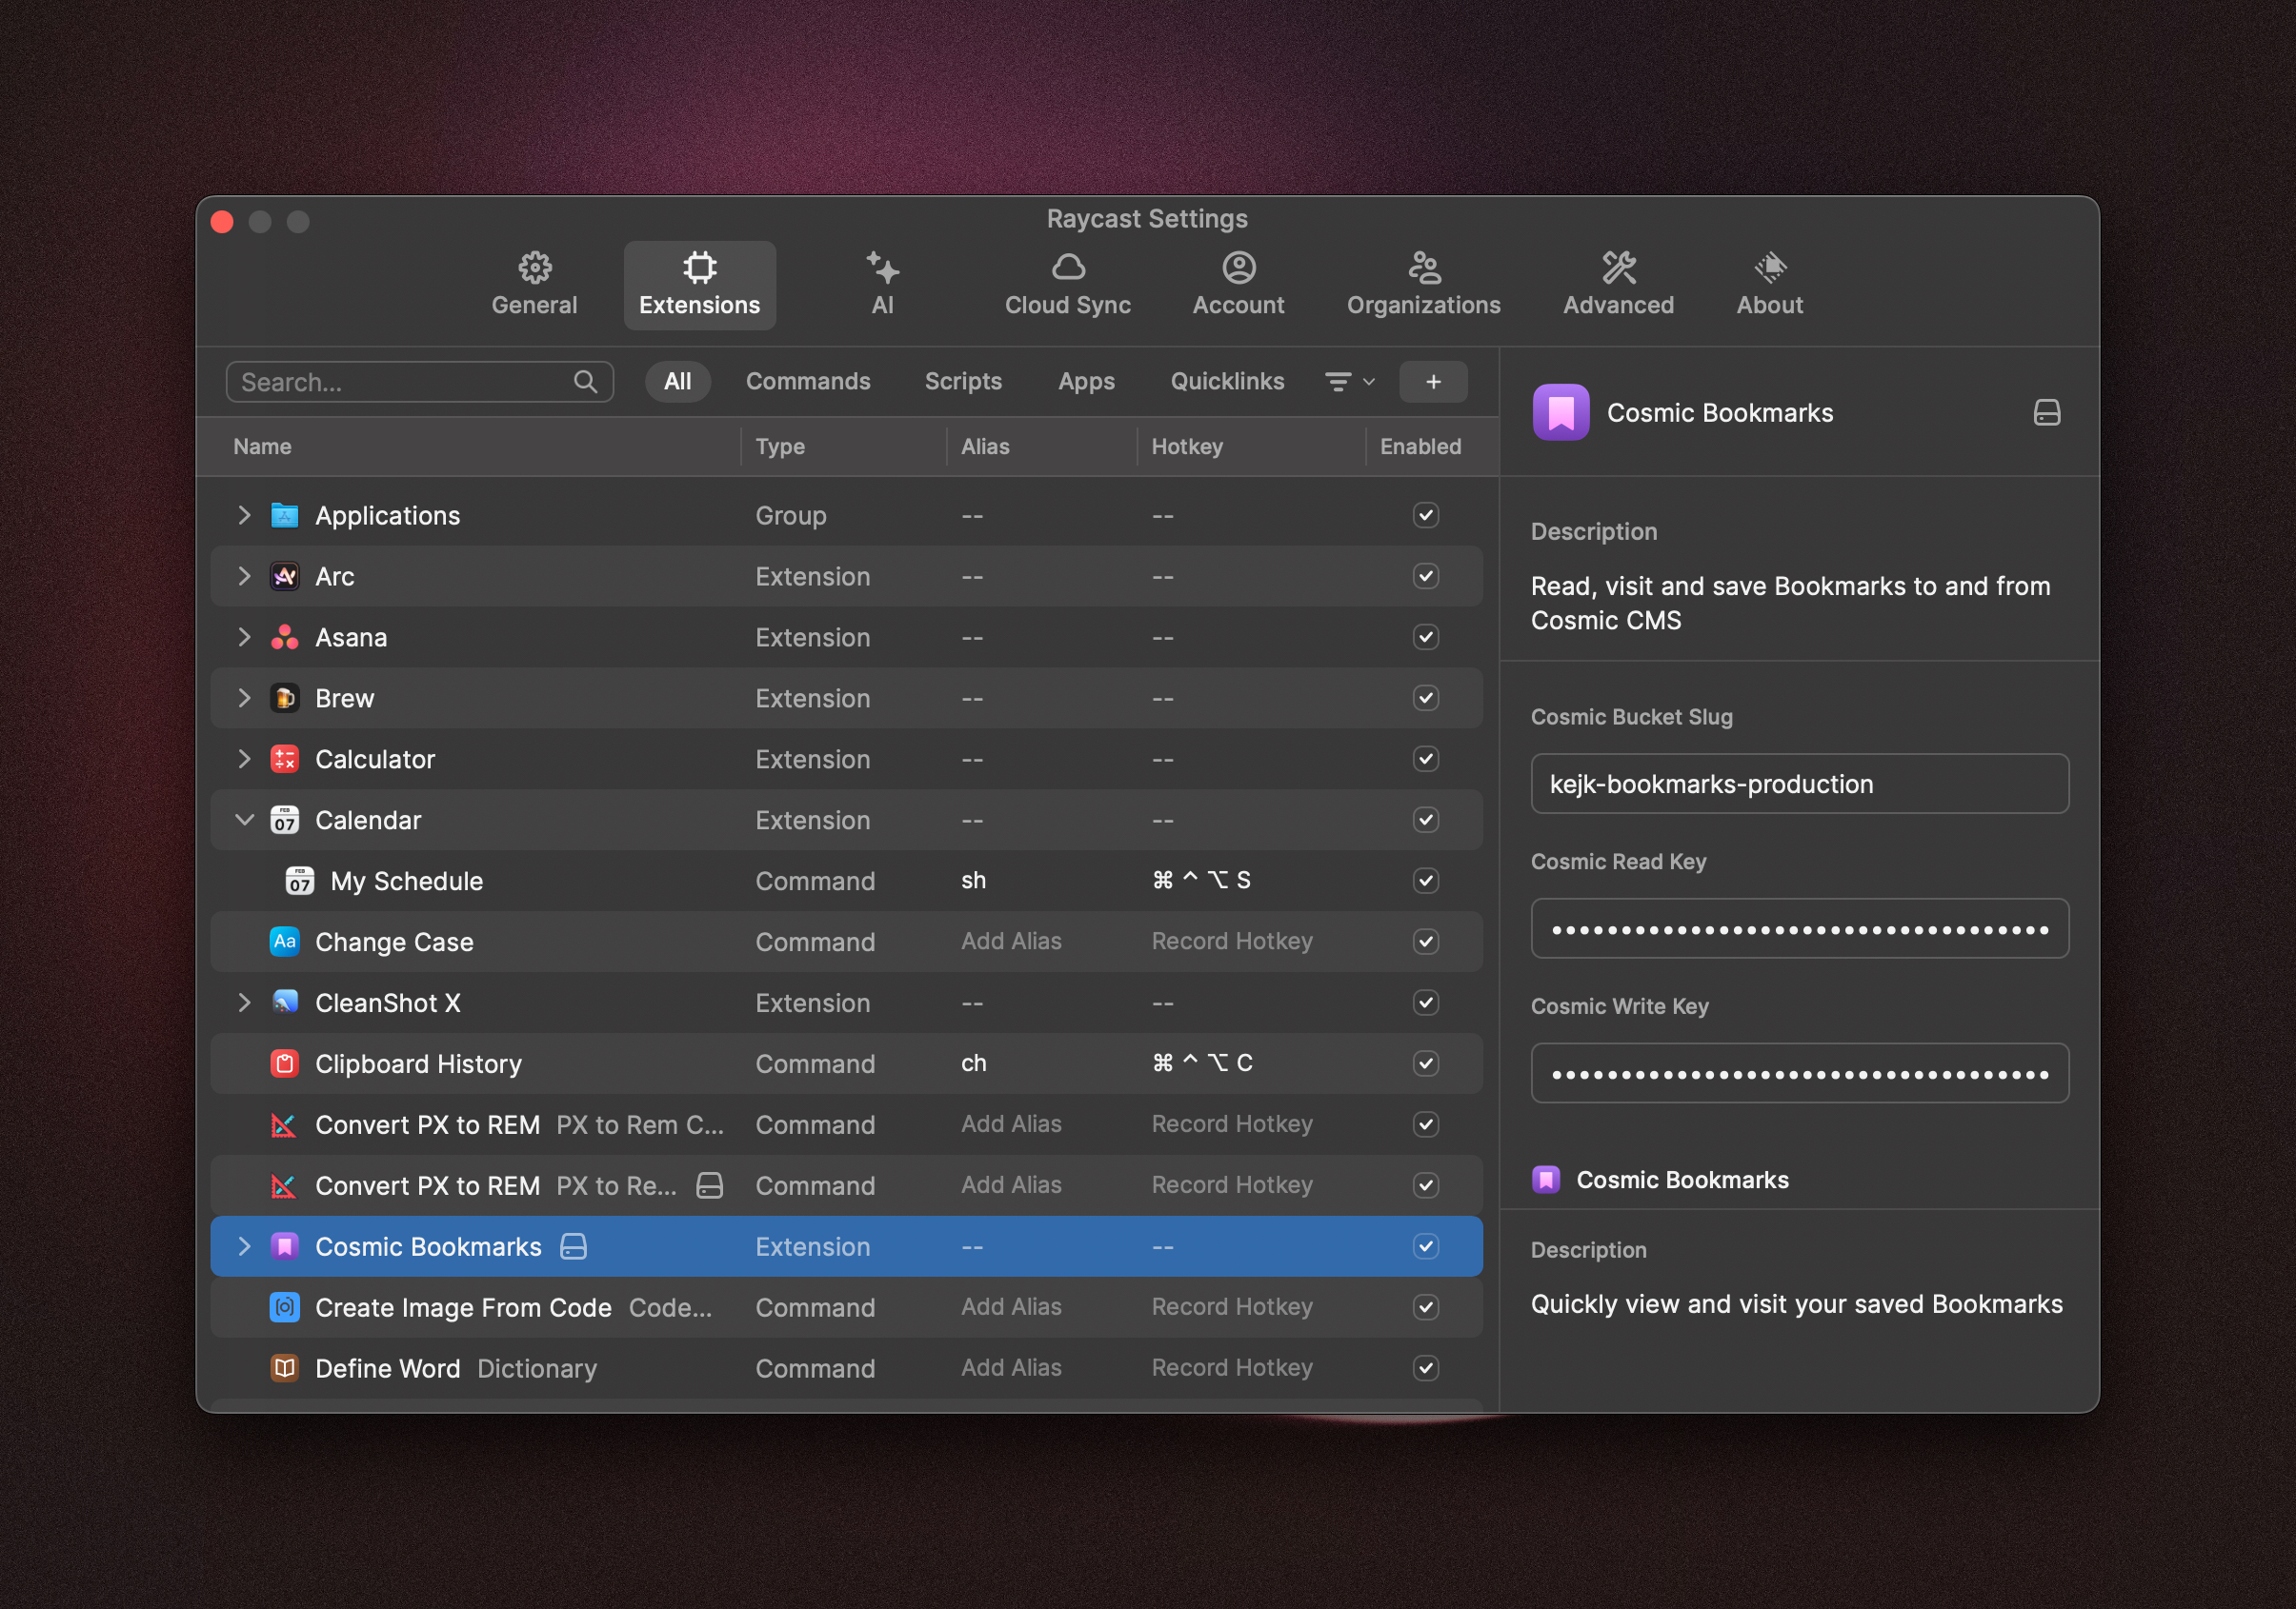Toggle the Cosmic Bookmarks enabled checkbox
This screenshot has height=1609, width=2296.
[x=1425, y=1246]
